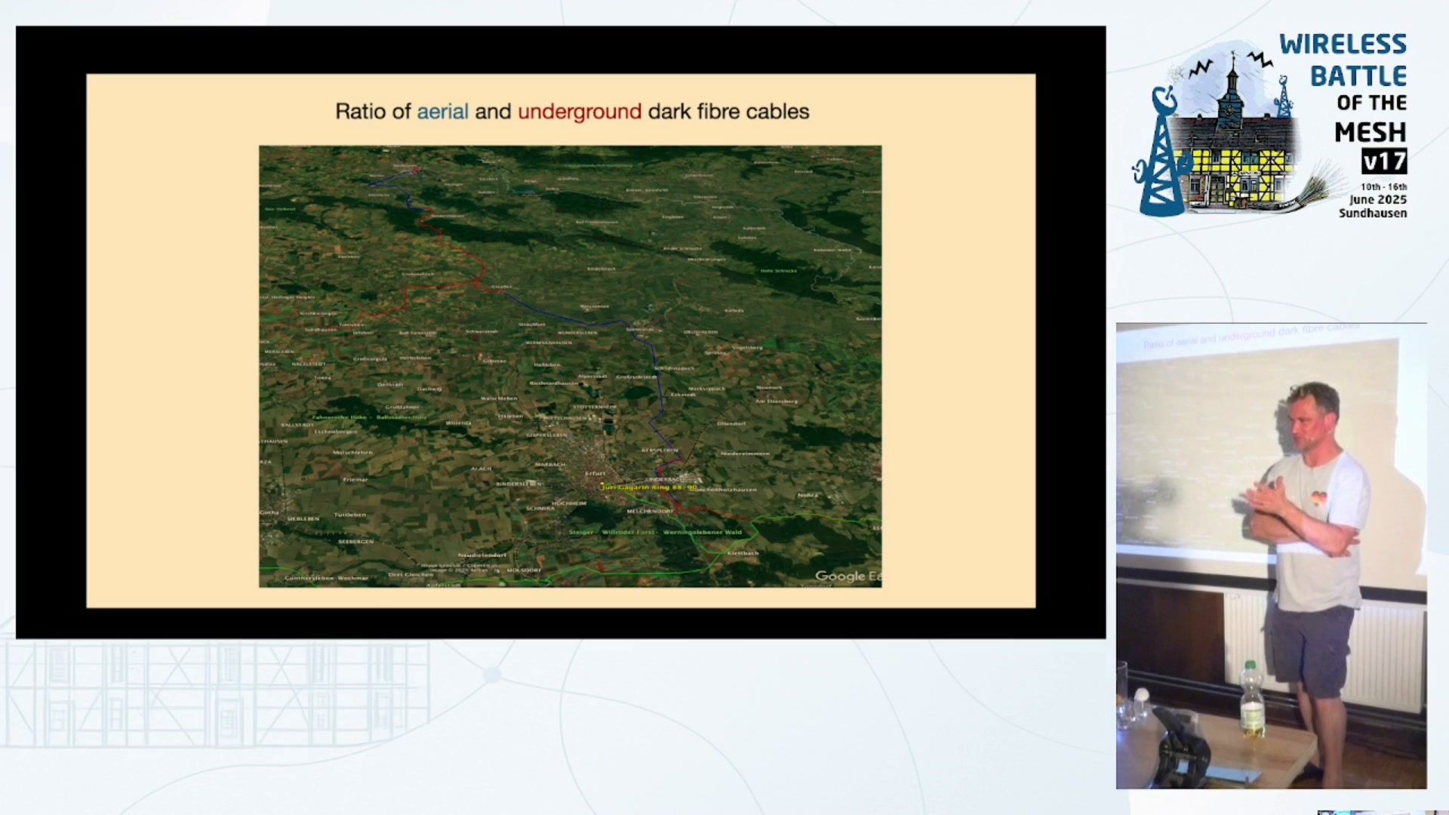Click the word 'aerial' in slide title
The height and width of the screenshot is (815, 1449).
pos(443,112)
